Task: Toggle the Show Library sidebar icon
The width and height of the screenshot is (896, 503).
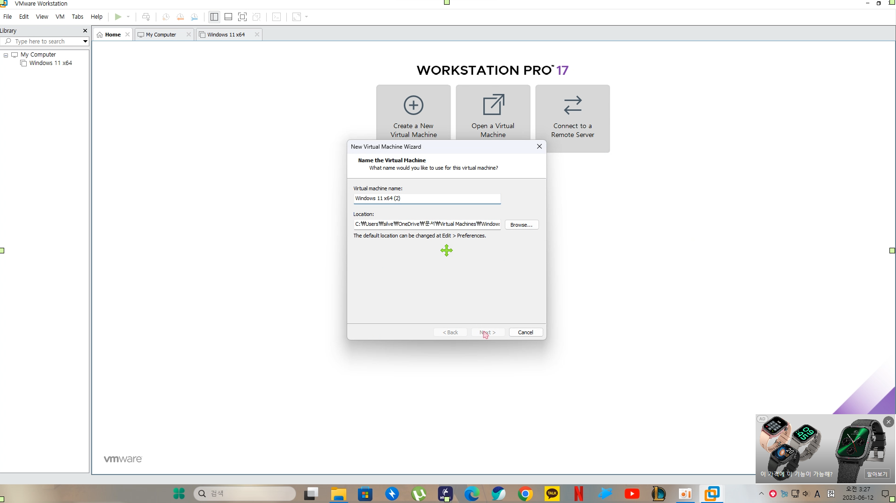Action: click(x=214, y=17)
